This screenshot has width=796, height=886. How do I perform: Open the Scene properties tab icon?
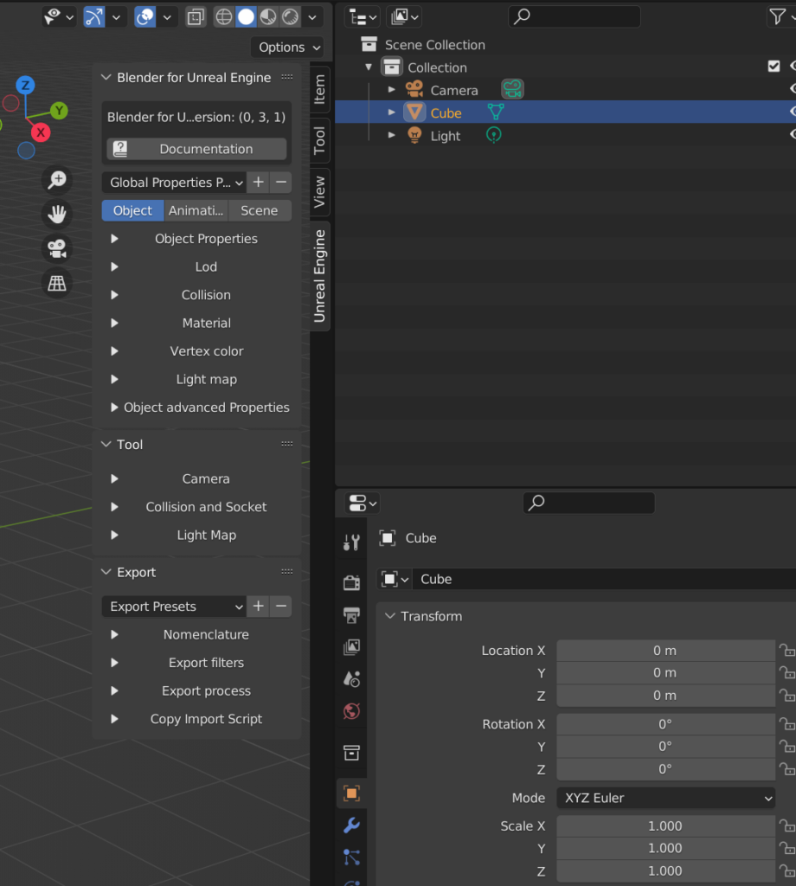351,678
